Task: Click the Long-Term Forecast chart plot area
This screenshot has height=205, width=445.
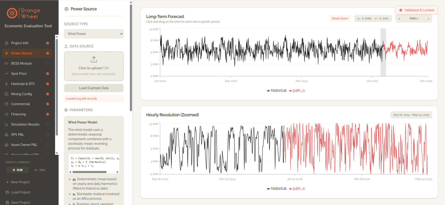Action: [294, 52]
